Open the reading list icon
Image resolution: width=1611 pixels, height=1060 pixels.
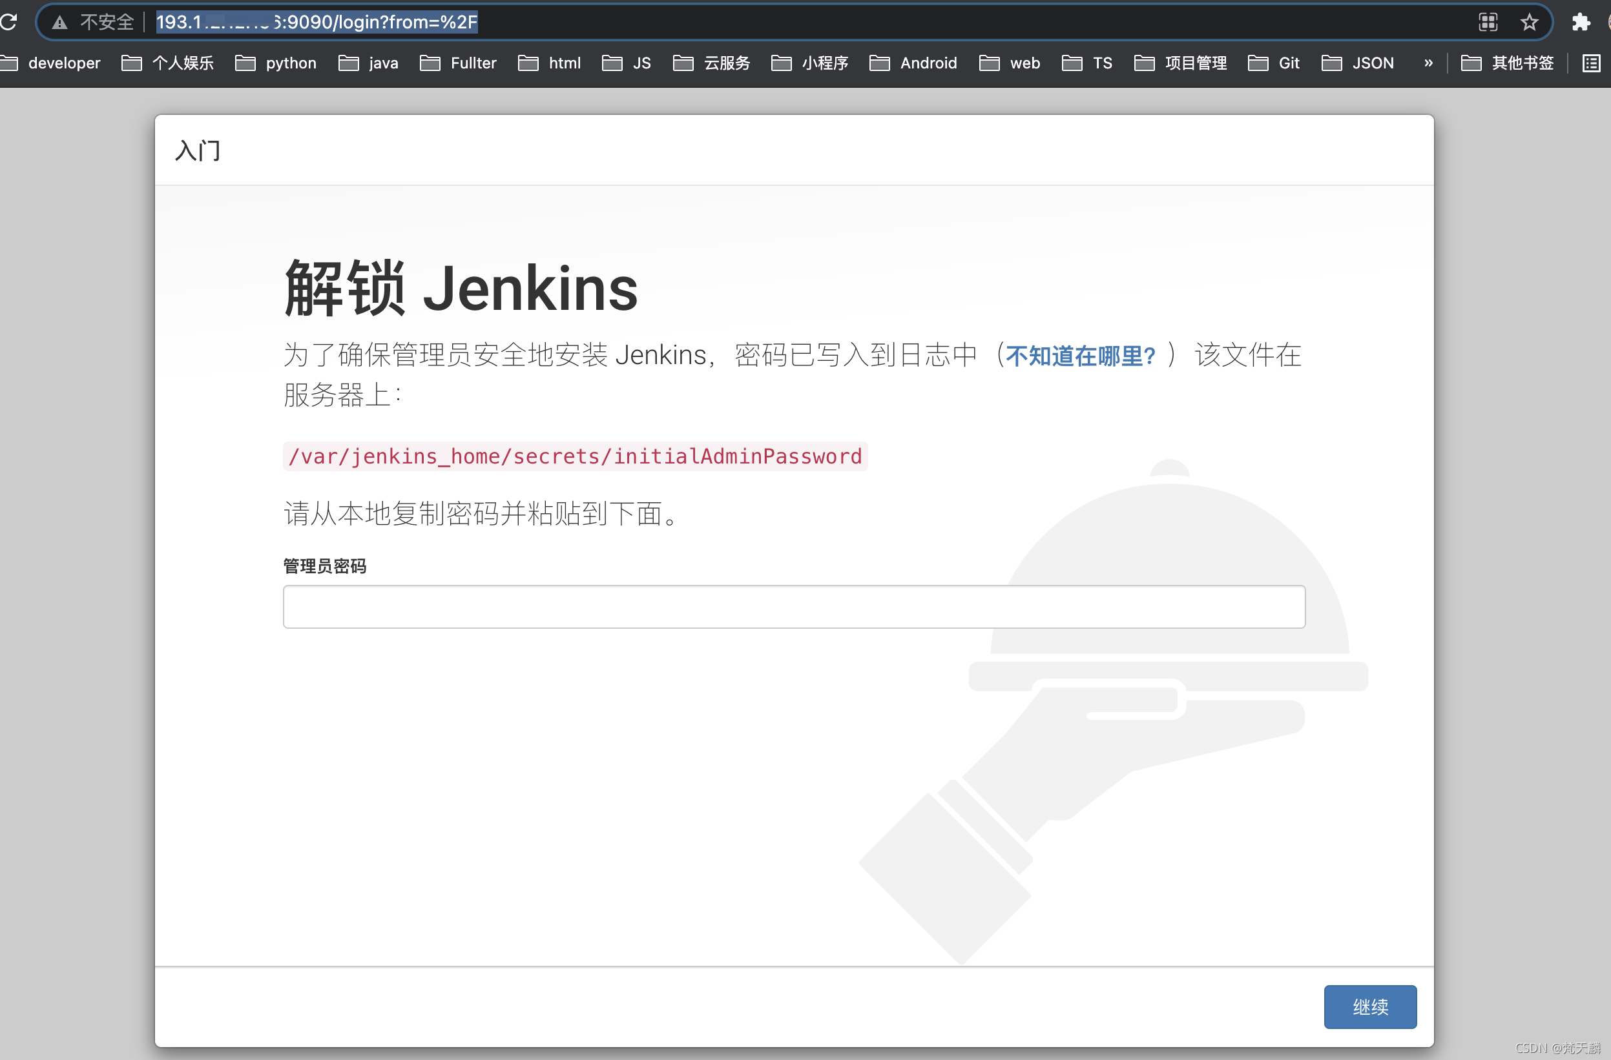[x=1591, y=63]
